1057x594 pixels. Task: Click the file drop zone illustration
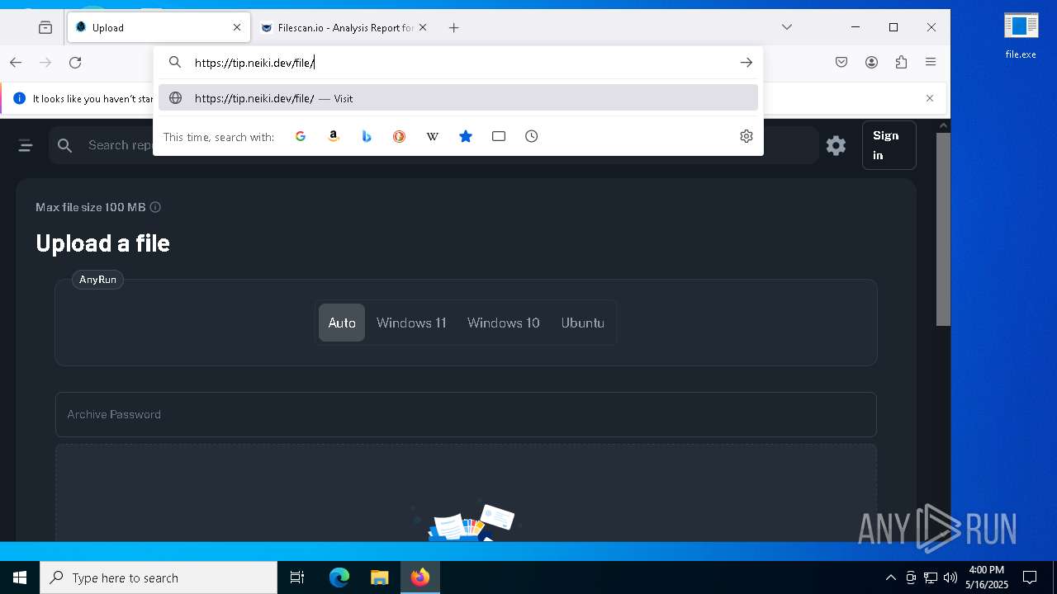coord(467,520)
